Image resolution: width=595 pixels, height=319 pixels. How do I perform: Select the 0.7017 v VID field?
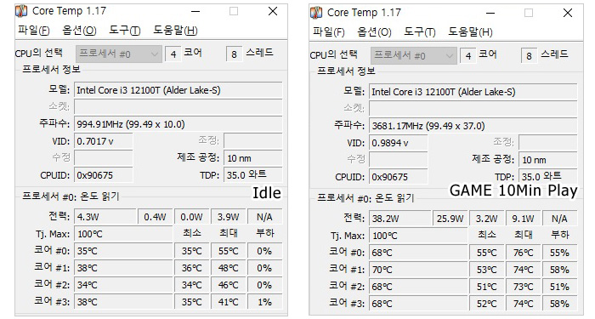coord(104,141)
